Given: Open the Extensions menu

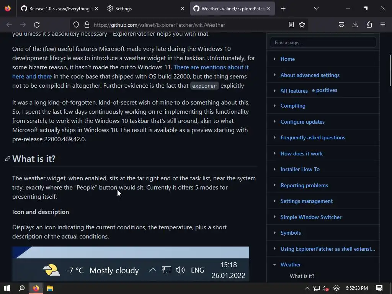Looking at the screenshot, I should [x=369, y=25].
